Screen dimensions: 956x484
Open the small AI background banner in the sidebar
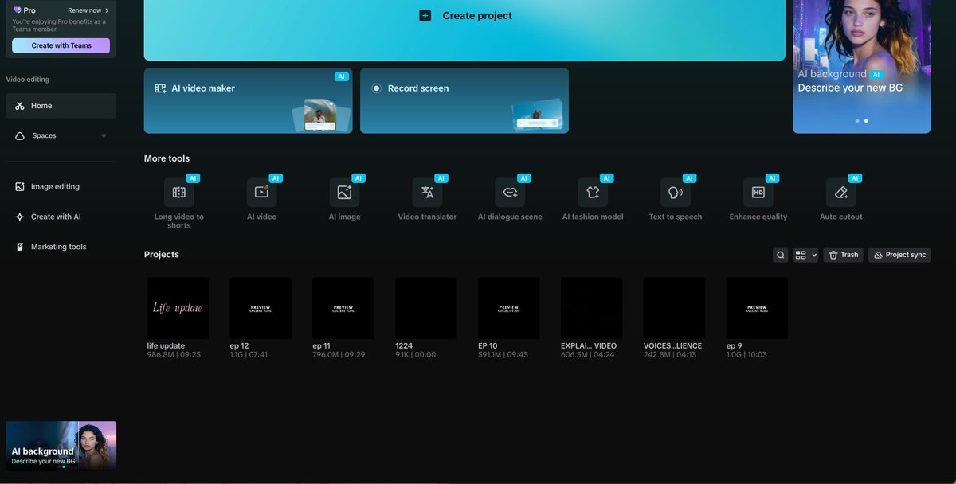tap(61, 446)
